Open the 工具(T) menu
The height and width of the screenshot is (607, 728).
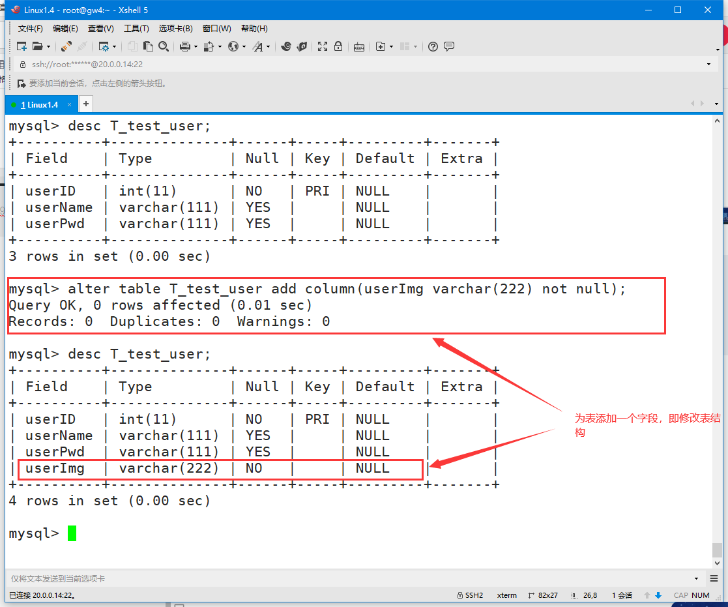136,29
